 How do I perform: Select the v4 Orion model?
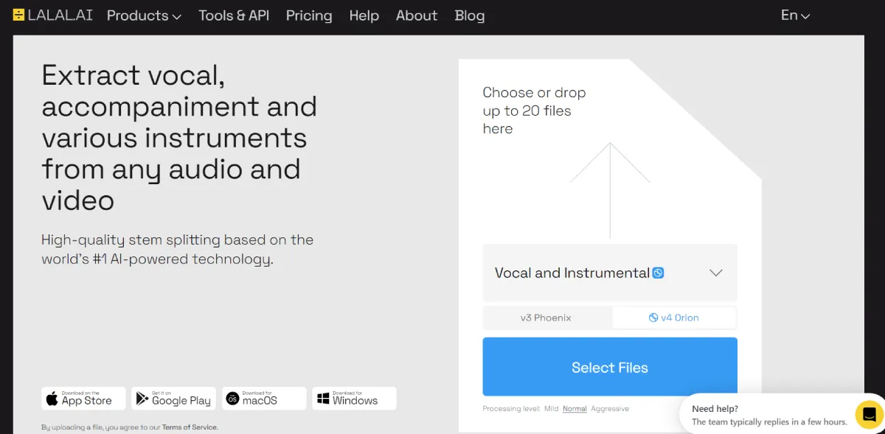point(674,318)
